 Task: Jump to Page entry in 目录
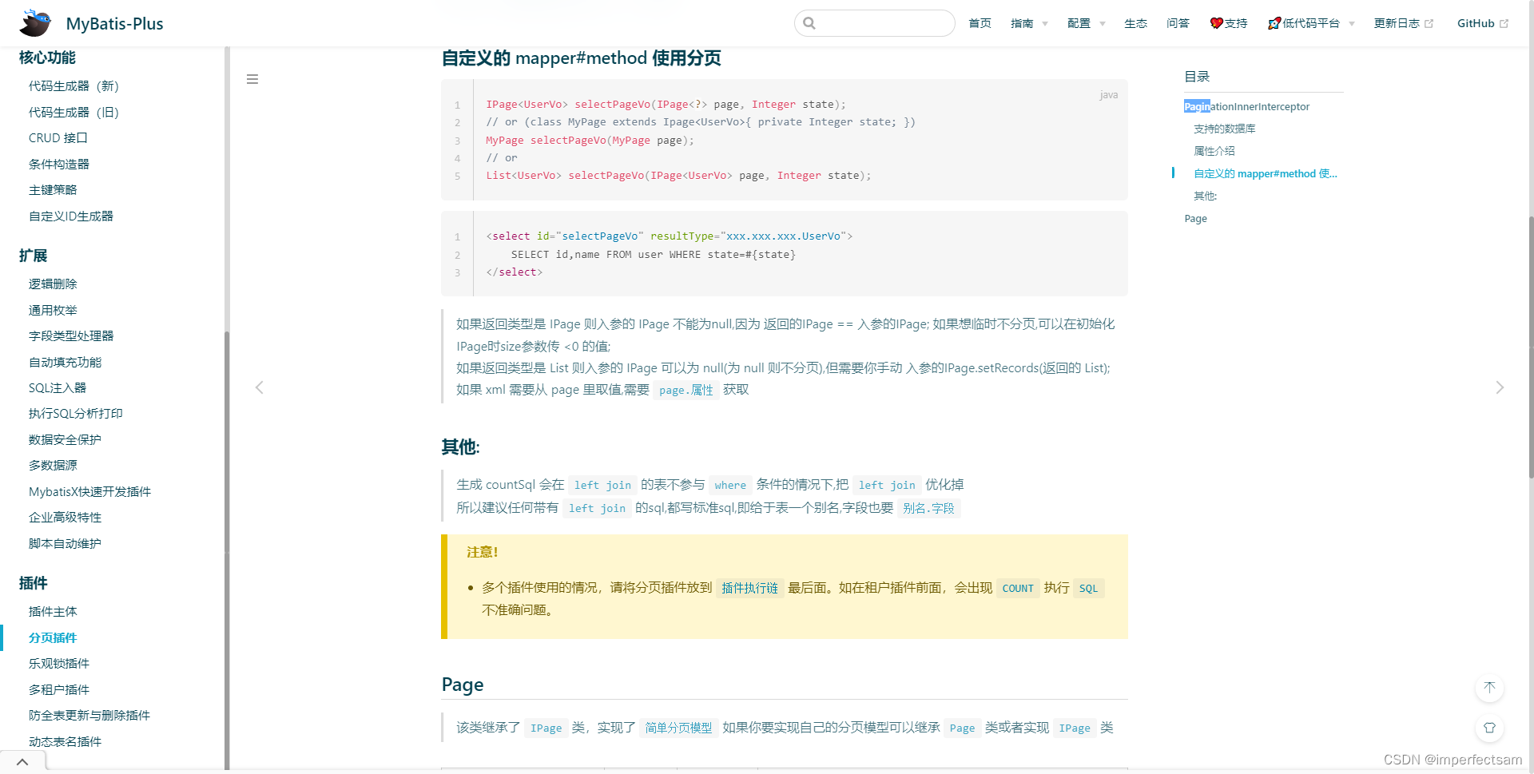tap(1196, 218)
